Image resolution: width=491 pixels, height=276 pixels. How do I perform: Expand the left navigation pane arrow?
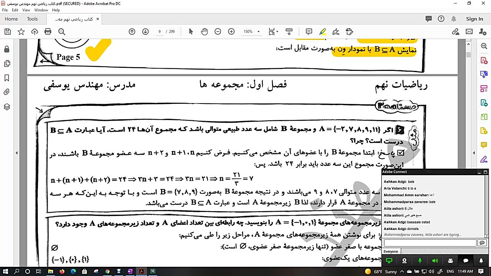(16, 153)
